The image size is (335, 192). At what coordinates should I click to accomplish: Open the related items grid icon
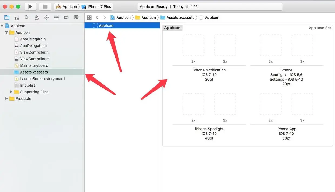point(89,18)
